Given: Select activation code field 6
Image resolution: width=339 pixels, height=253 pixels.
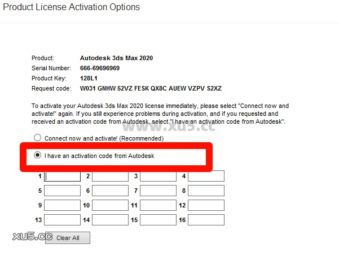Looking at the screenshot, I should [x=110, y=191].
